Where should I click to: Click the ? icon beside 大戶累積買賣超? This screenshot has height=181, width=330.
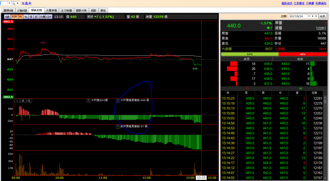(x=118, y=101)
